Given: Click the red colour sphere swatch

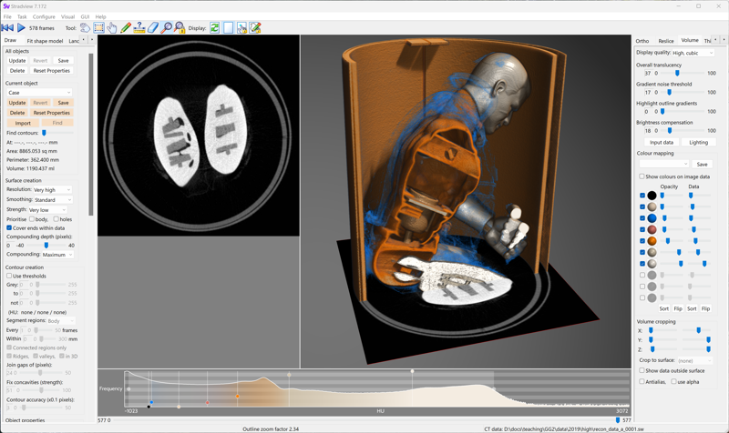Looking at the screenshot, I should click(652, 229).
